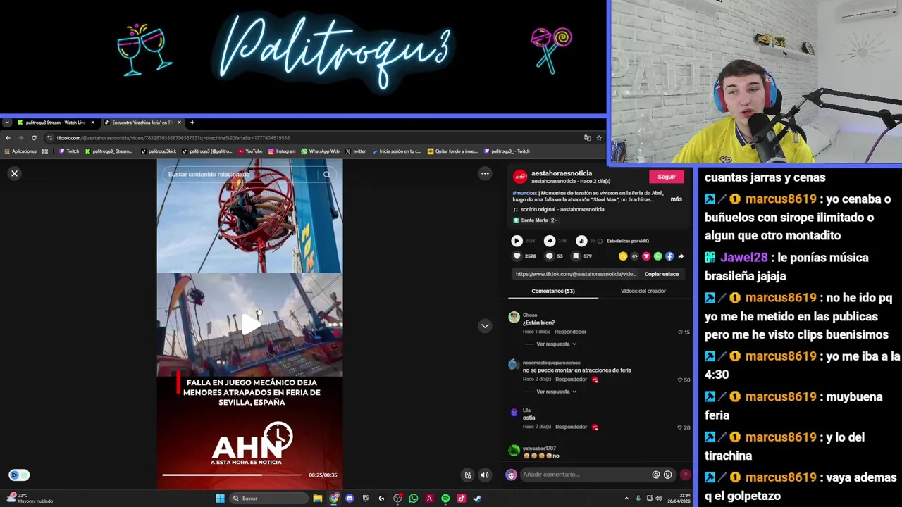Reload the current page
Image resolution: width=902 pixels, height=507 pixels.
point(34,138)
